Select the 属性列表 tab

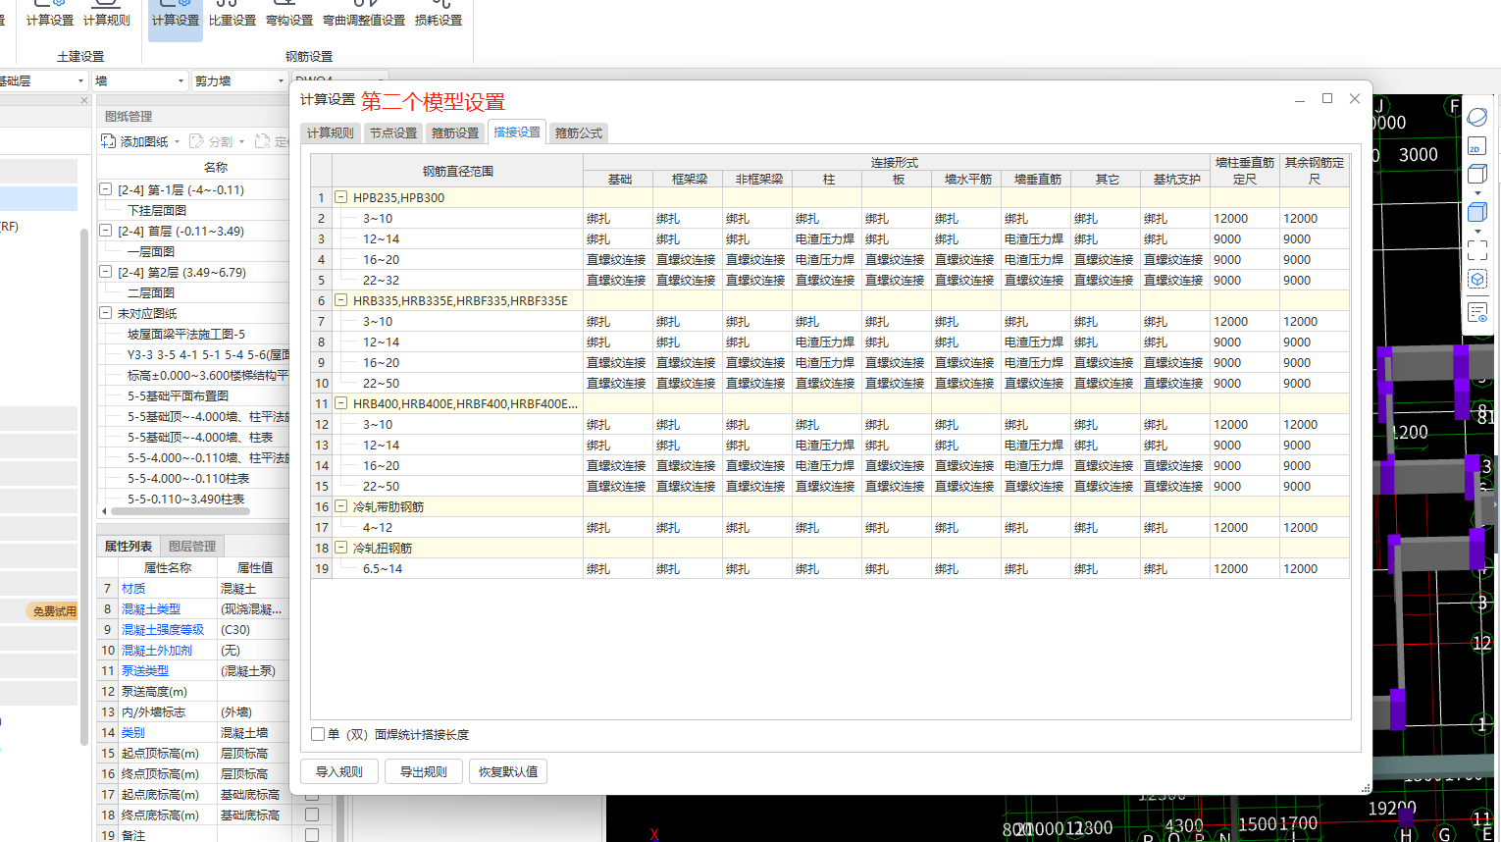(129, 546)
